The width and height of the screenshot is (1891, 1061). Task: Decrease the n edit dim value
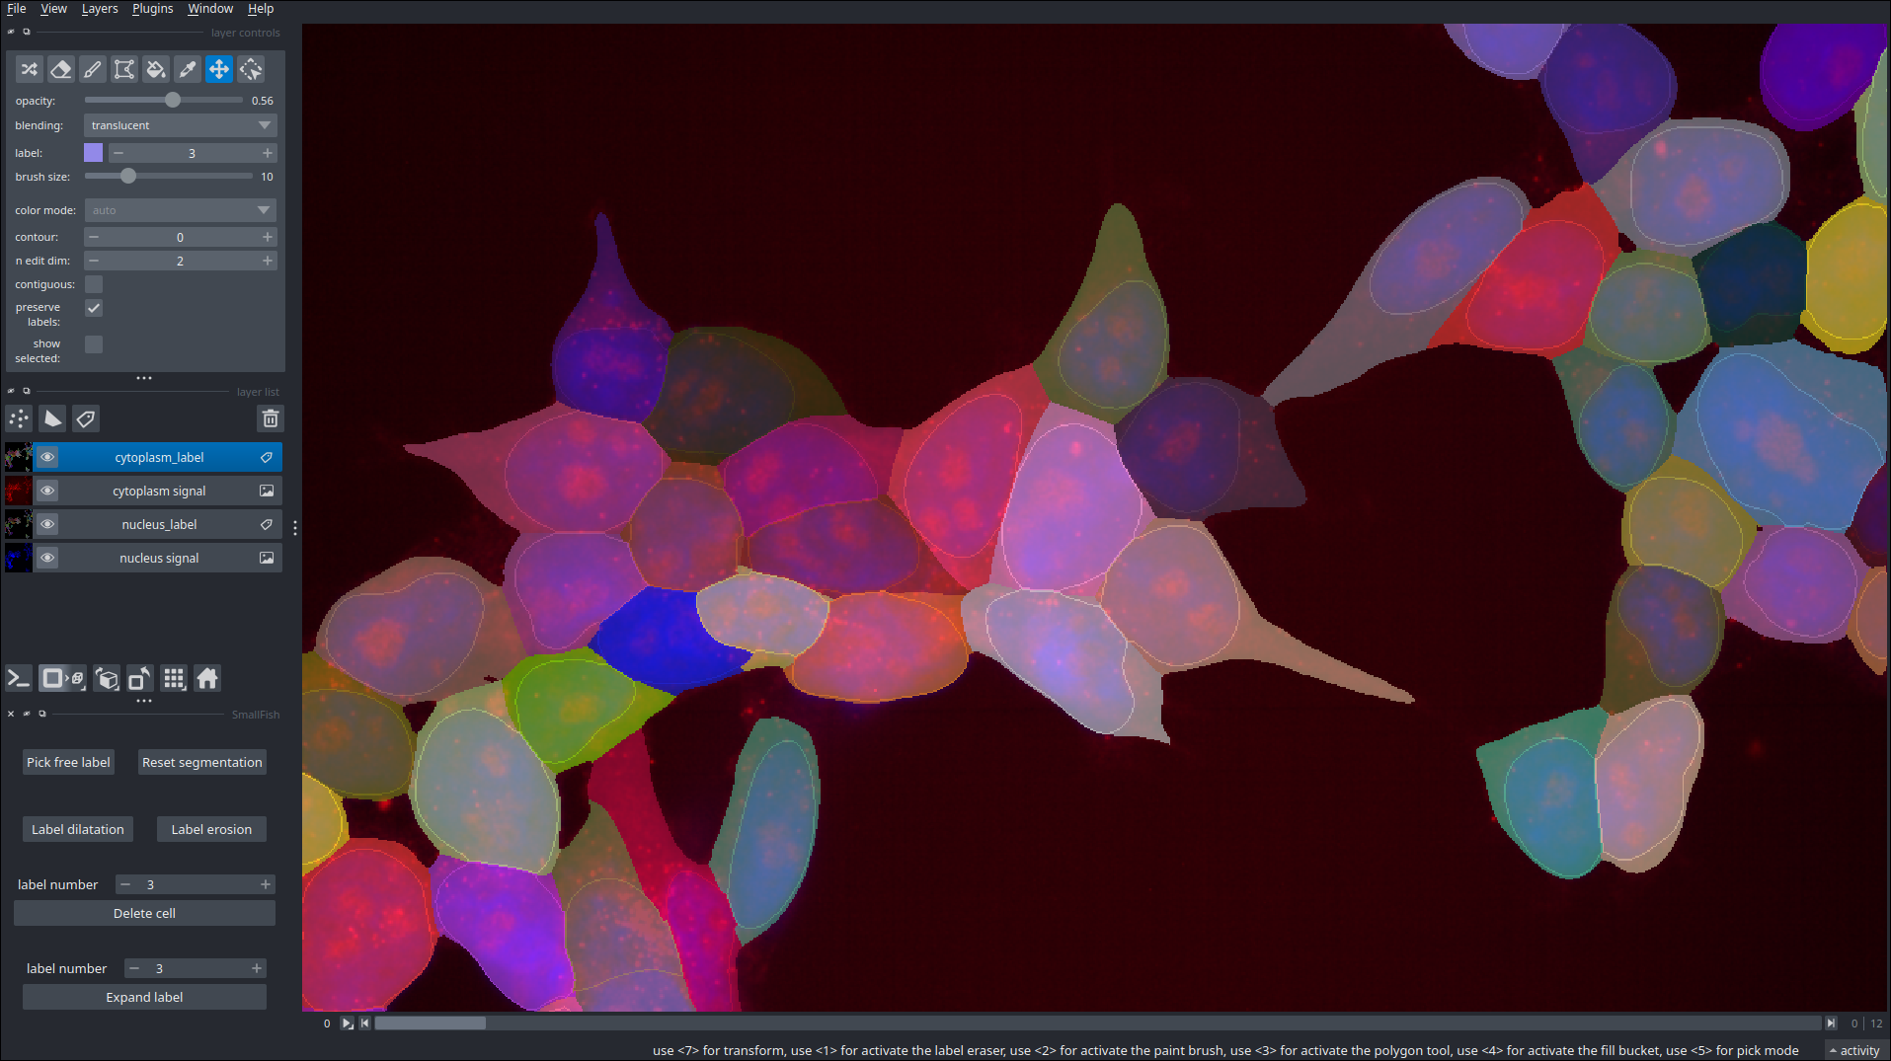tap(94, 261)
